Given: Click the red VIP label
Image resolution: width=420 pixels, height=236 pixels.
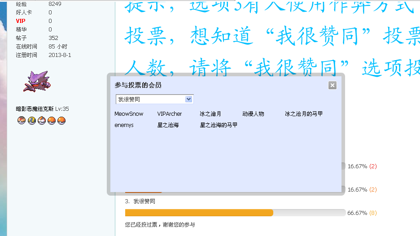Looking at the screenshot, I should point(21,21).
